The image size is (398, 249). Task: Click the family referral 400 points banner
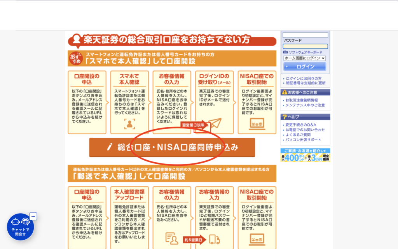(305, 155)
